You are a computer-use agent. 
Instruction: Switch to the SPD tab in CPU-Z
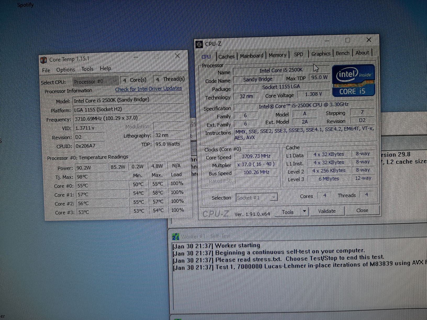click(299, 54)
